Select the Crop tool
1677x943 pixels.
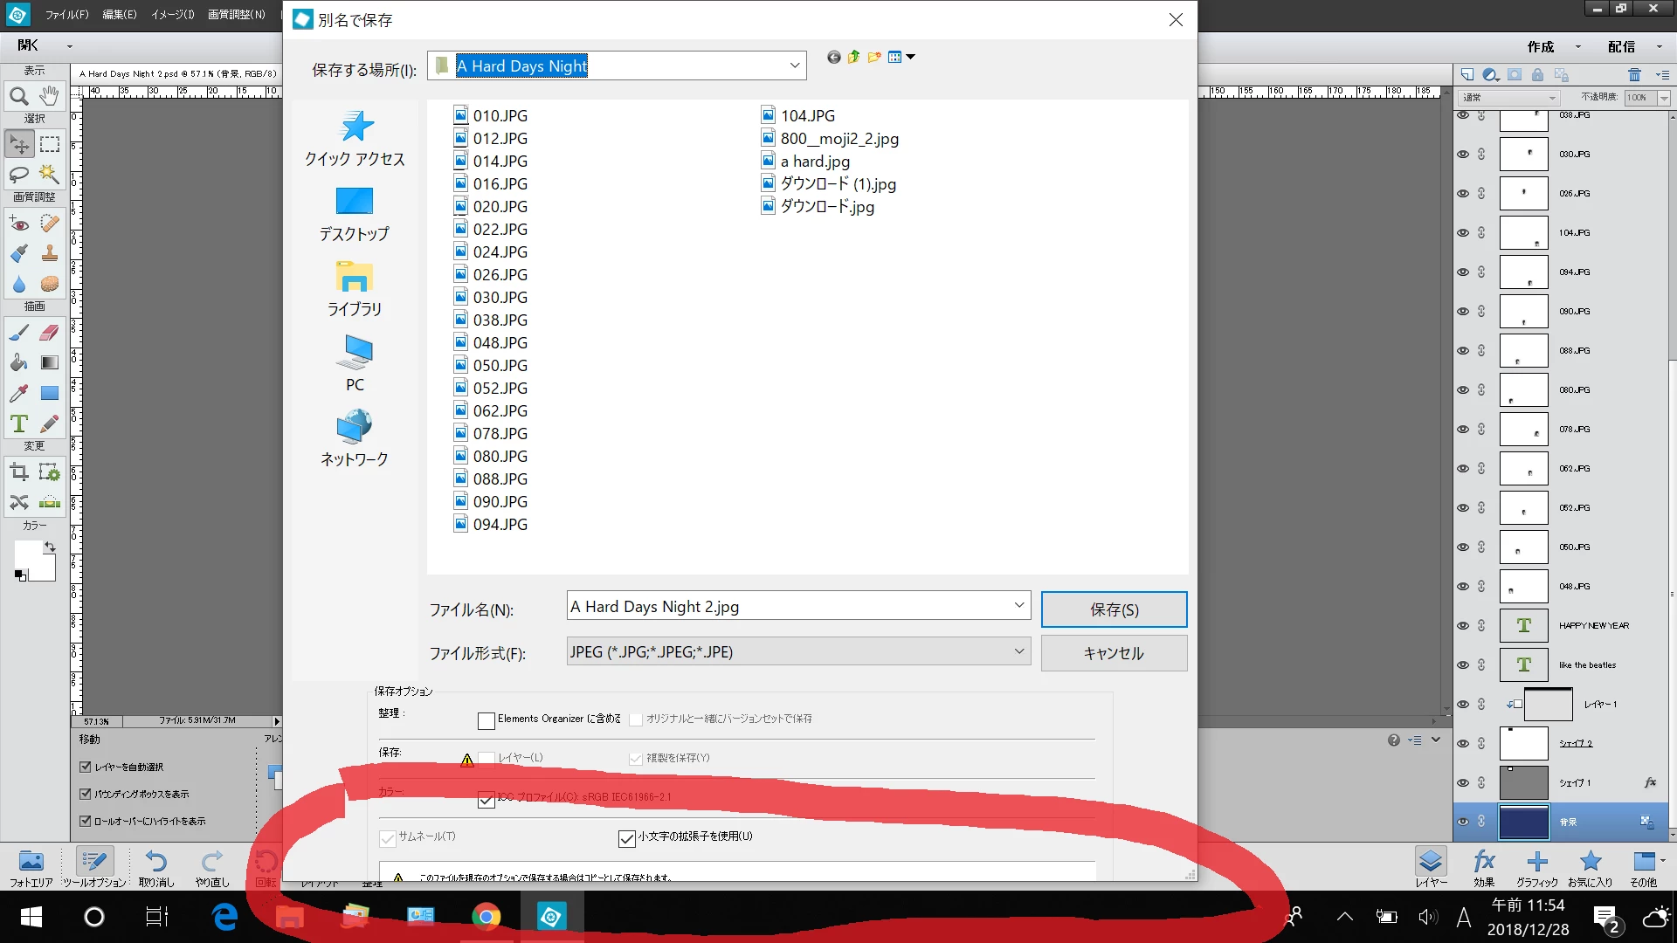pos(18,472)
